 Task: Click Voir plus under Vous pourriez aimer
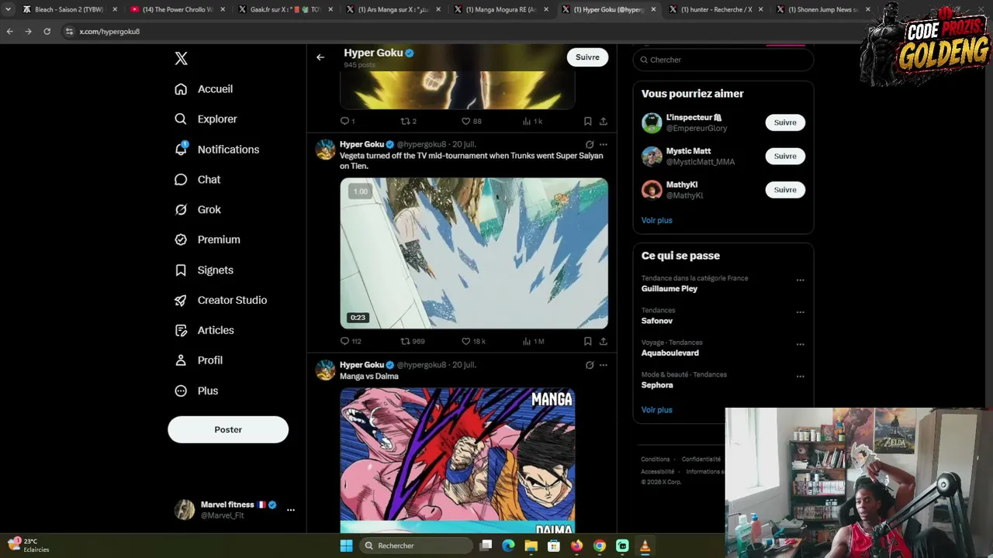(657, 220)
